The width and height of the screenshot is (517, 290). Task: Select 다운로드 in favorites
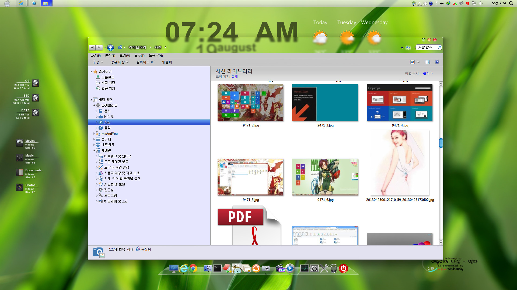click(108, 77)
